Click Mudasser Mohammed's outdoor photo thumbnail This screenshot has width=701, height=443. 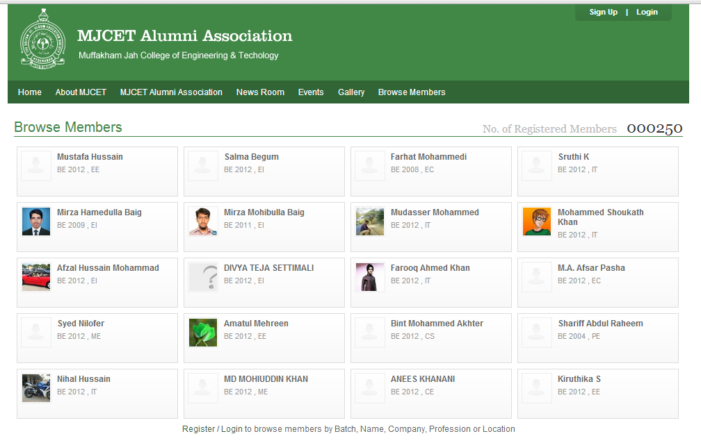tap(370, 221)
